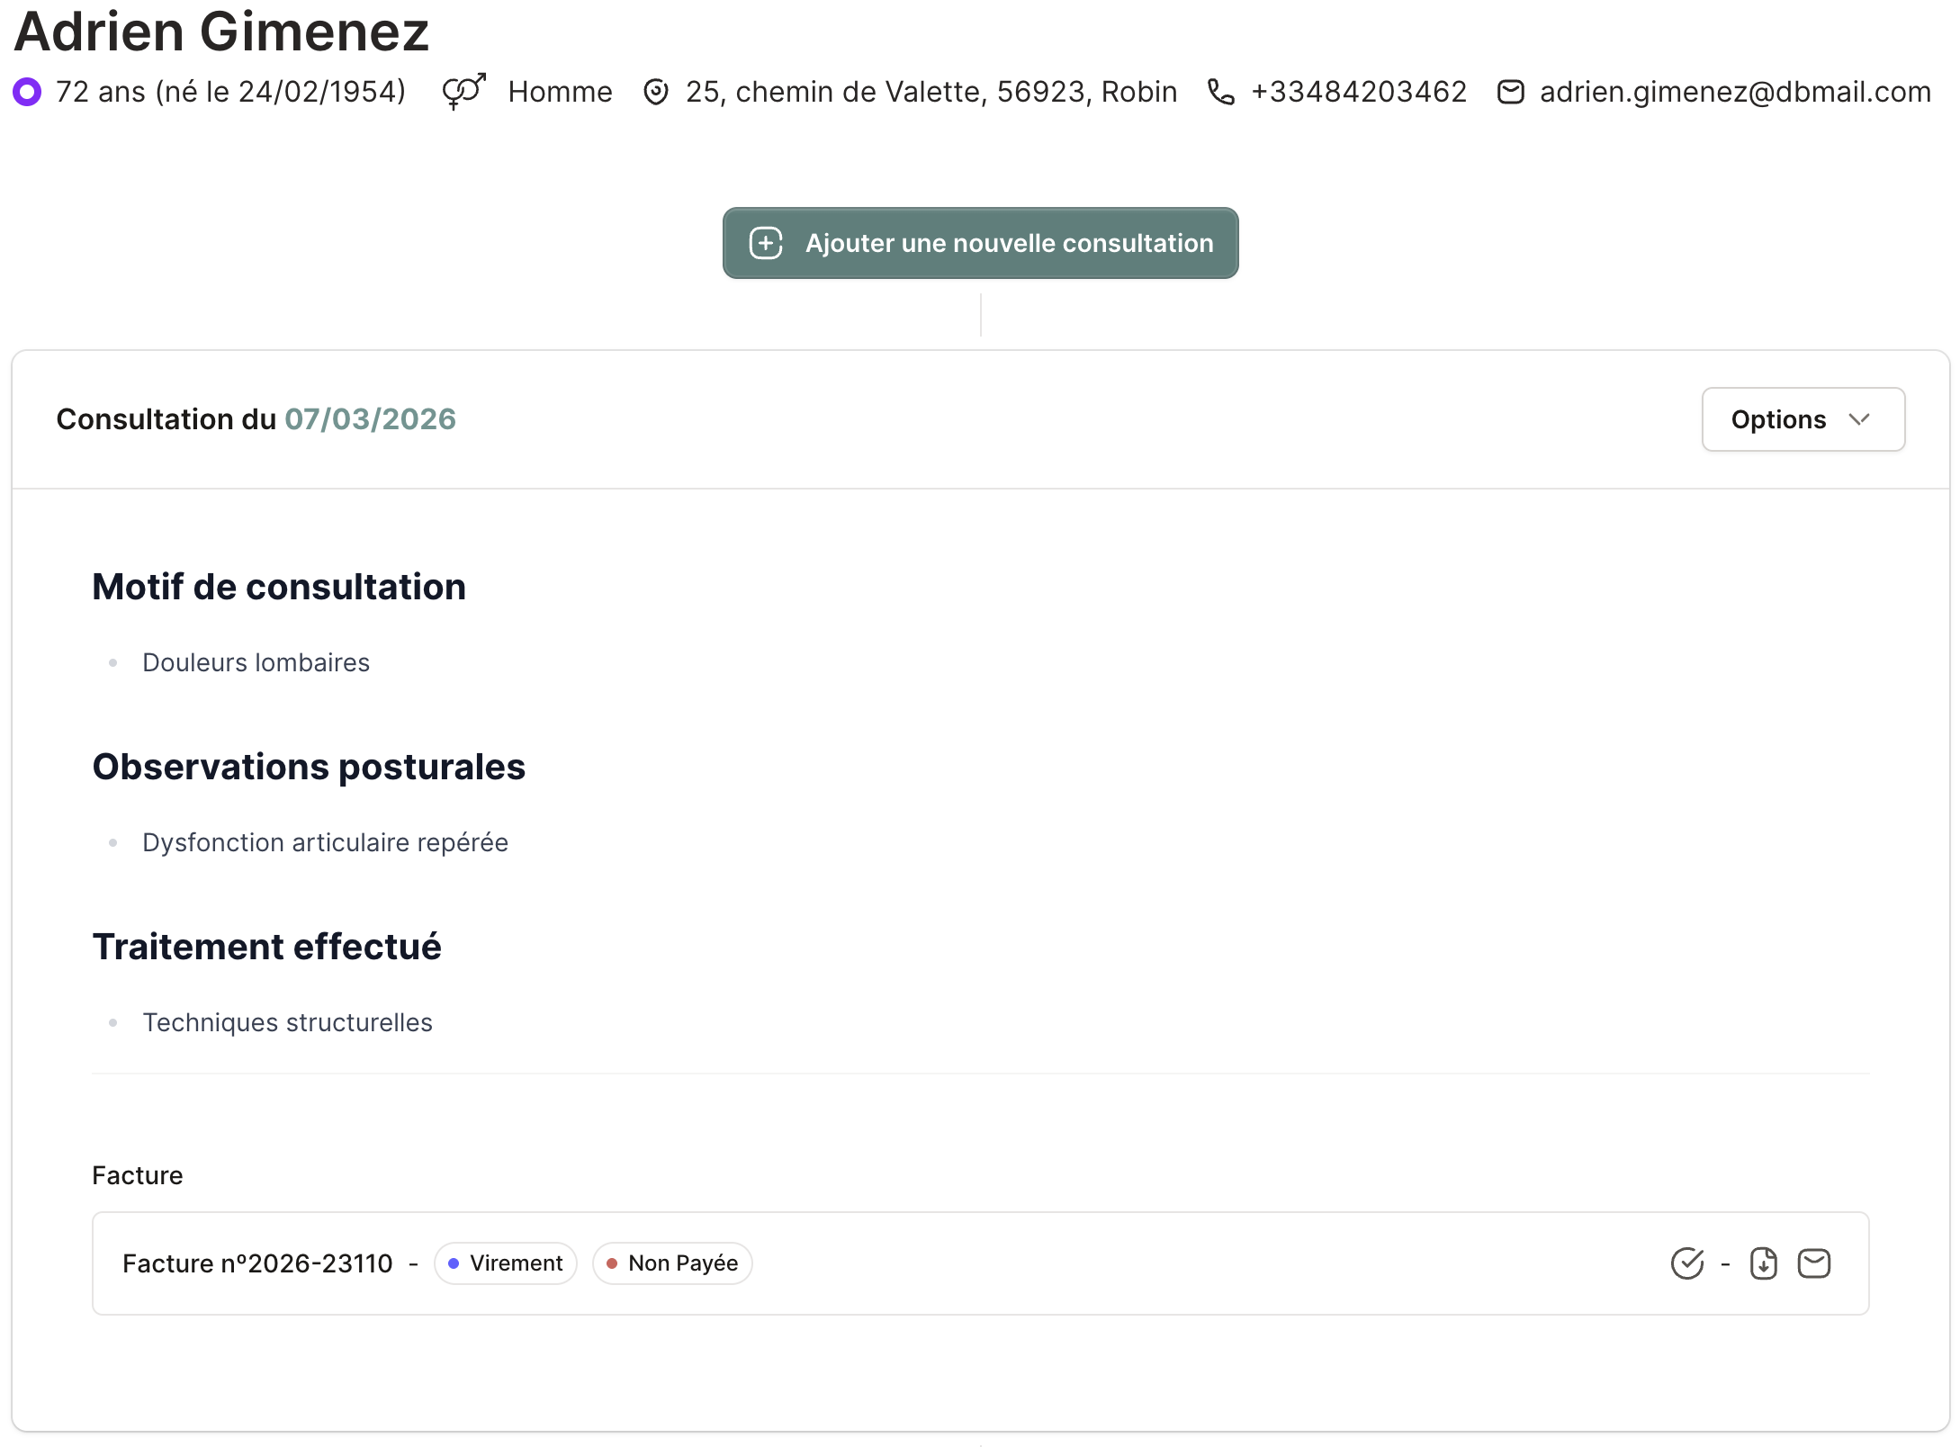Expand the Options chevron arrow
Screen dimensions: 1960x1447
pyautogui.click(x=1861, y=419)
